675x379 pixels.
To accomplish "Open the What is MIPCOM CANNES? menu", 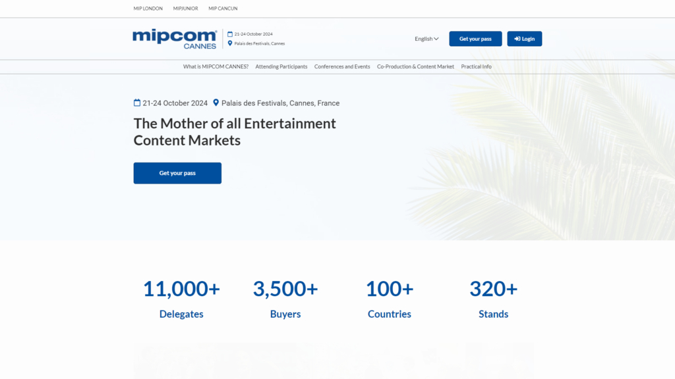I will coord(216,66).
